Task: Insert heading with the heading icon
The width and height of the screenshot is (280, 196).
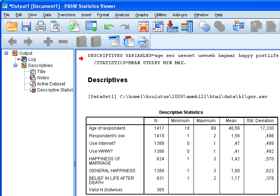Action: tap(114, 41)
